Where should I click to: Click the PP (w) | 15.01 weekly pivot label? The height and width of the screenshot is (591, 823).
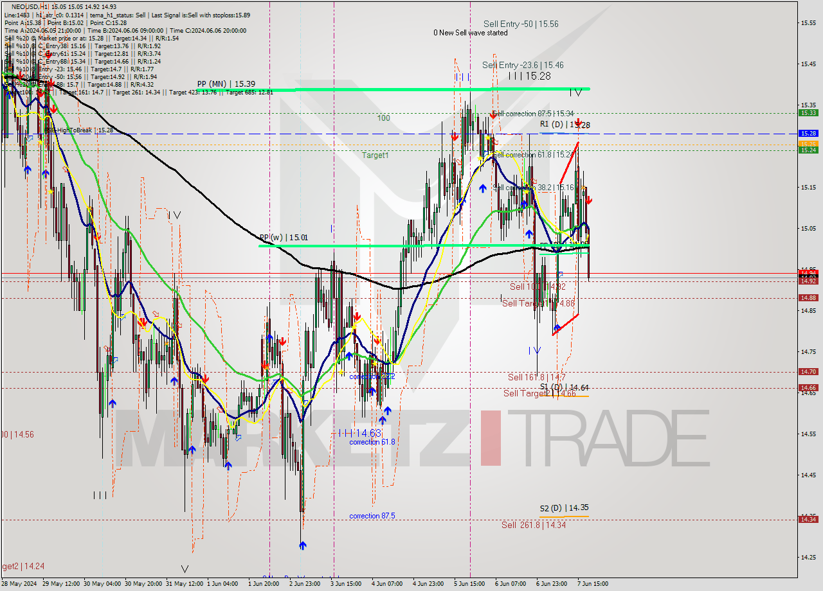pos(284,238)
